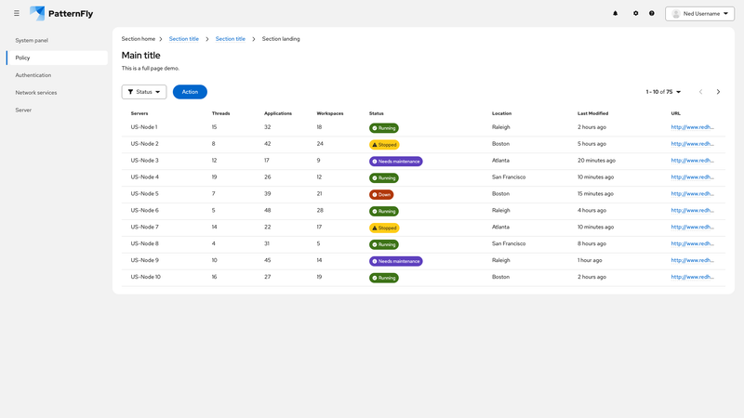Click the Down status label of US-Node 5
This screenshot has height=418, width=744.
pos(381,194)
